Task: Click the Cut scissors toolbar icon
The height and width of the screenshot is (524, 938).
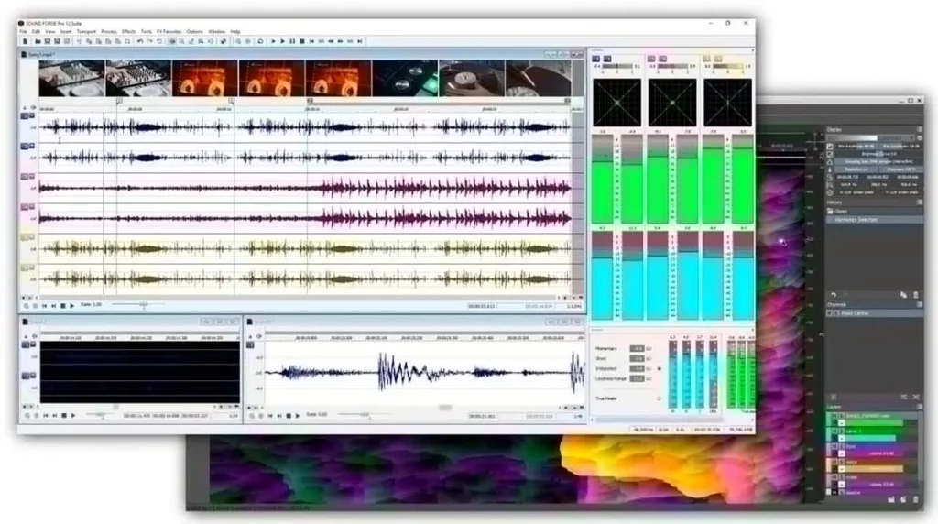Action: coord(79,41)
